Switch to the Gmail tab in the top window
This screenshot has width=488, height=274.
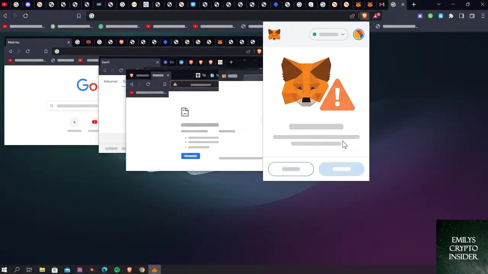pos(382,5)
